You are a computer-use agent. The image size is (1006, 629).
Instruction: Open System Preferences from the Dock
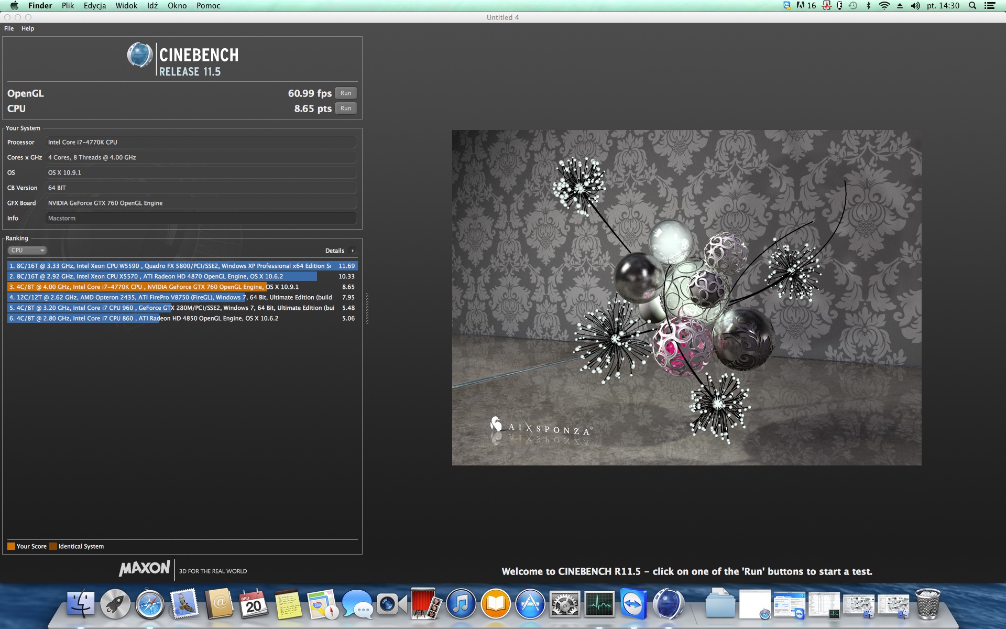565,604
